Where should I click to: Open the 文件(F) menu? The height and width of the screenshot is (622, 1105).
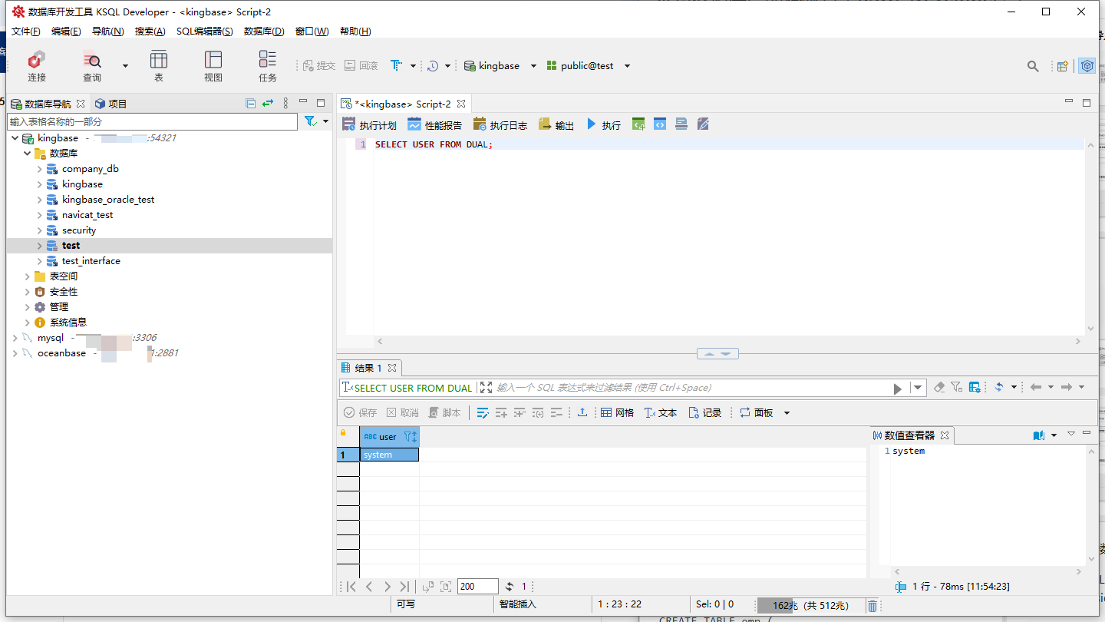click(25, 31)
